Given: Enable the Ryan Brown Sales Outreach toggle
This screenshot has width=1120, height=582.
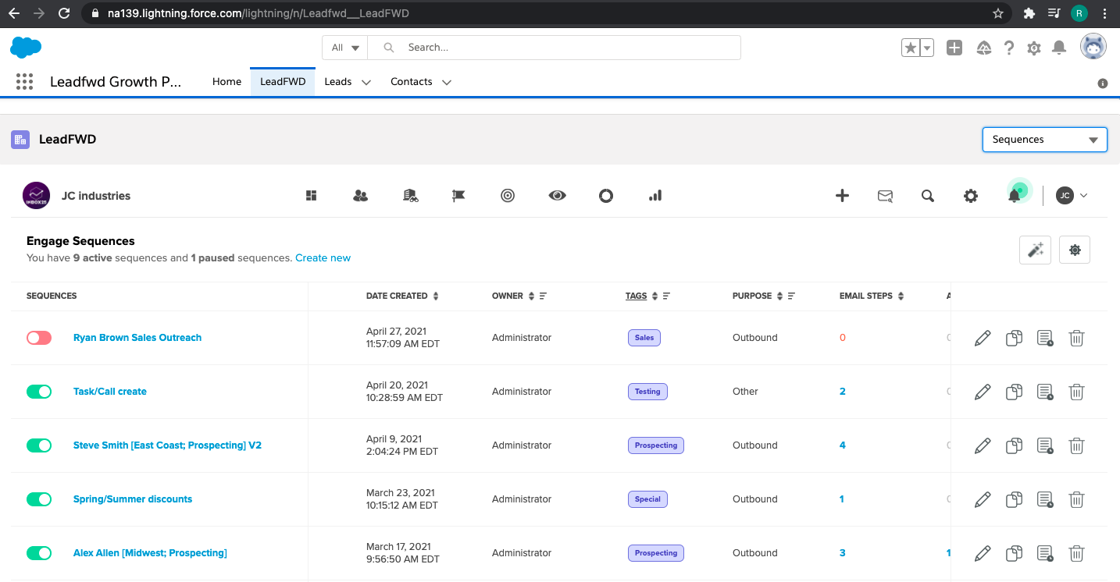Looking at the screenshot, I should (x=39, y=338).
